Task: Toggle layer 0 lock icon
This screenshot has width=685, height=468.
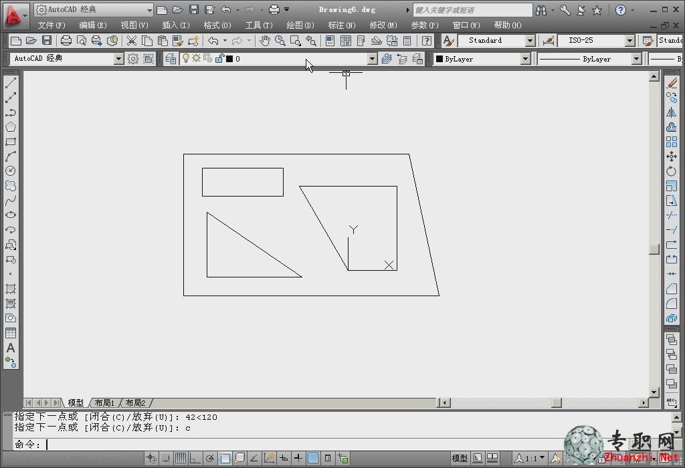Action: pyautogui.click(x=219, y=58)
